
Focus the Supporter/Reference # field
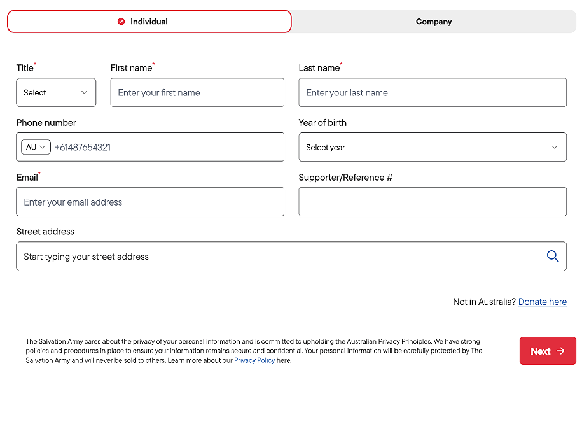[x=433, y=202]
